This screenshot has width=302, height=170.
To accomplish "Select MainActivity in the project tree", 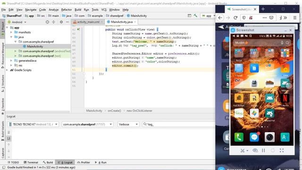I will (34, 46).
